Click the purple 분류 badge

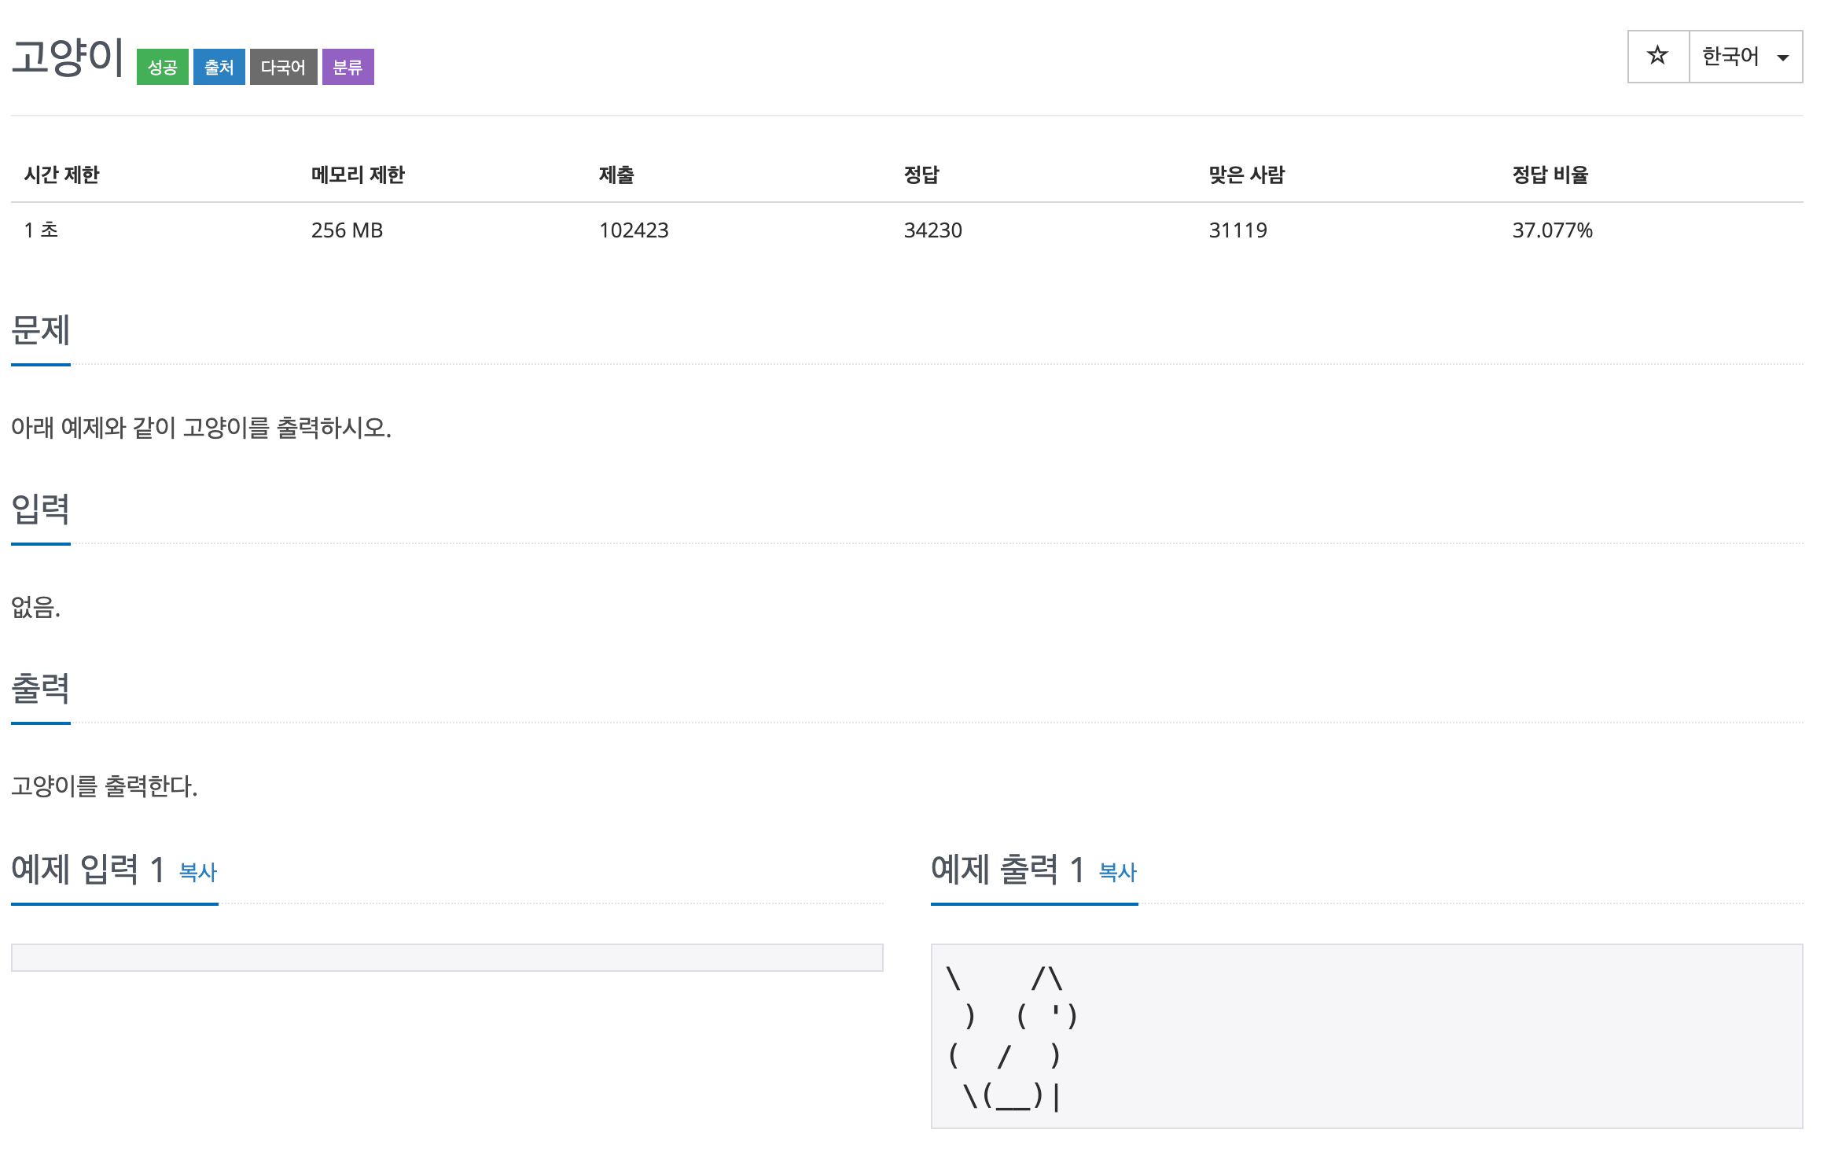348,67
